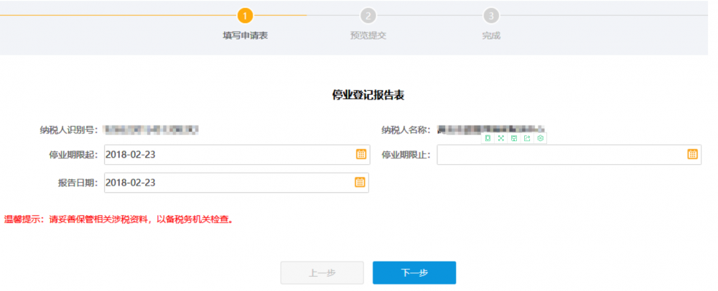Click the green fullscreen expand icon
Viewport: 718px width, 291px height.
point(500,138)
